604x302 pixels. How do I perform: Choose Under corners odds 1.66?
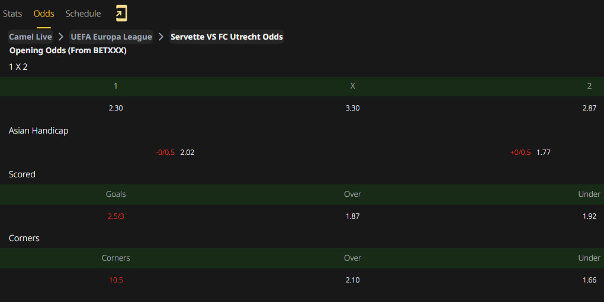(589, 280)
